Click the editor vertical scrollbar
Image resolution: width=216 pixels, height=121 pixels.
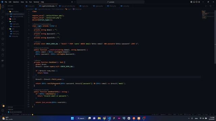click(215, 37)
